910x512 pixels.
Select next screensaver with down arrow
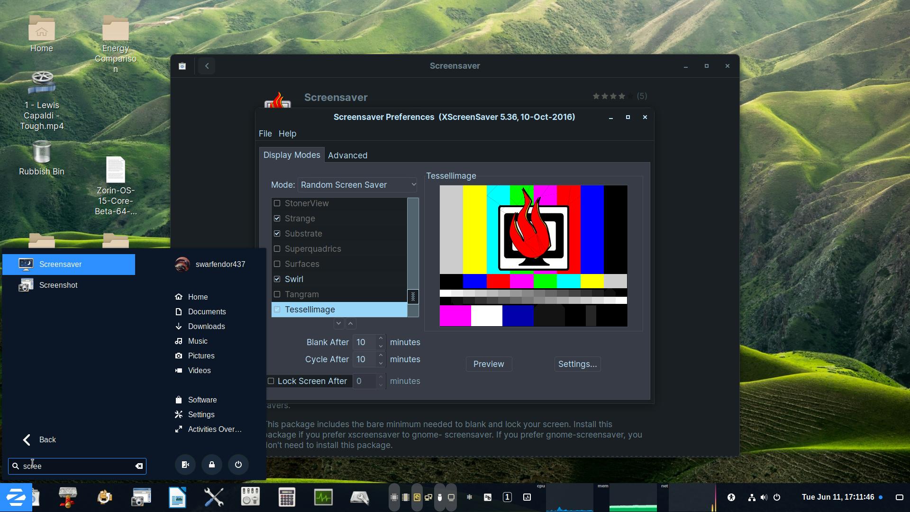[x=338, y=324]
